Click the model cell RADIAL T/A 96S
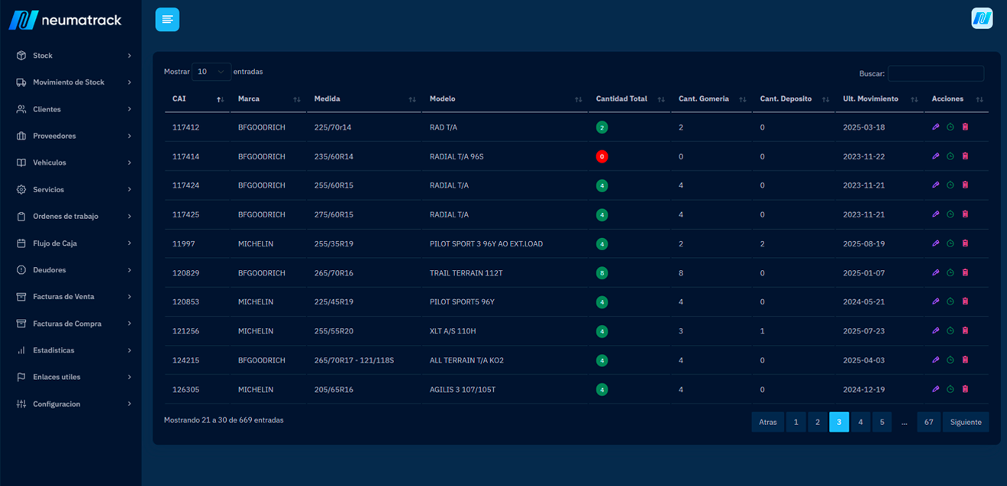Viewport: 1007px width, 486px height. click(457, 156)
